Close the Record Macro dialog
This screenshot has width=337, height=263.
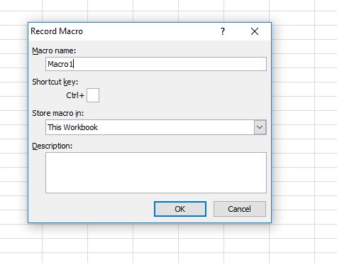(255, 31)
